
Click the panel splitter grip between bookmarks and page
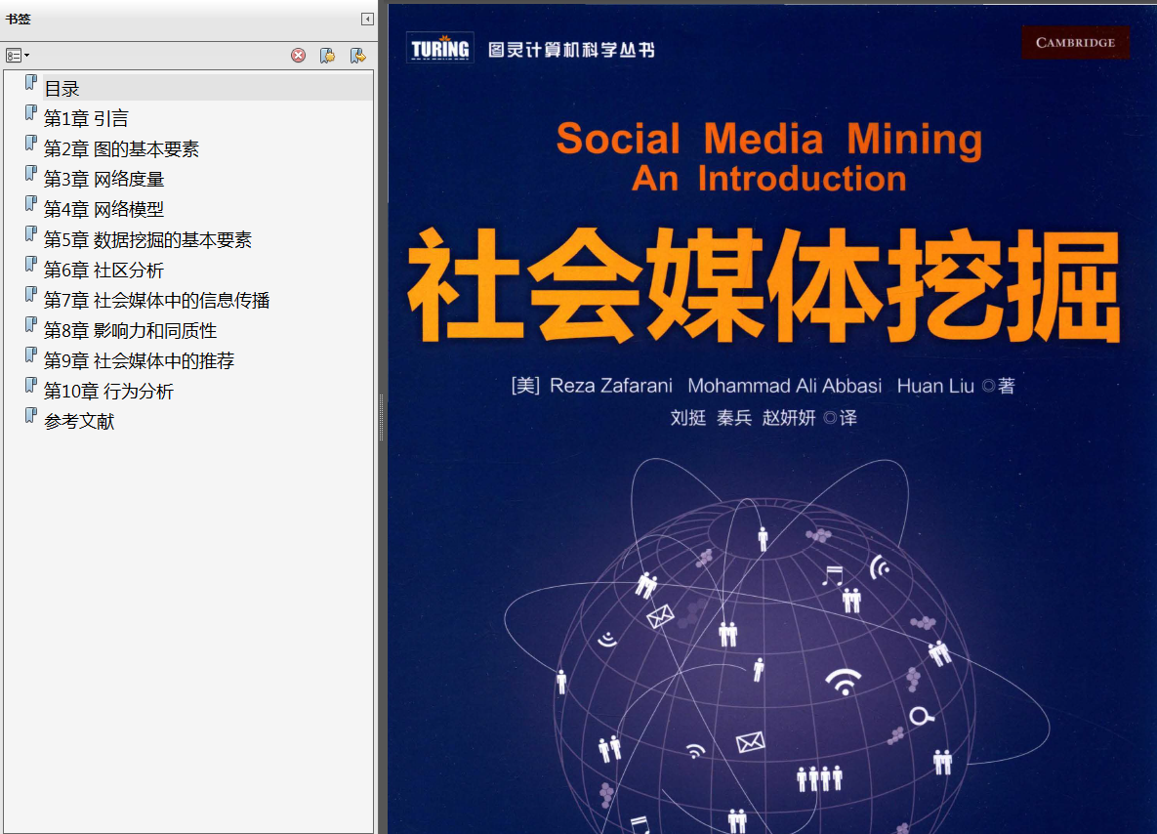click(382, 417)
